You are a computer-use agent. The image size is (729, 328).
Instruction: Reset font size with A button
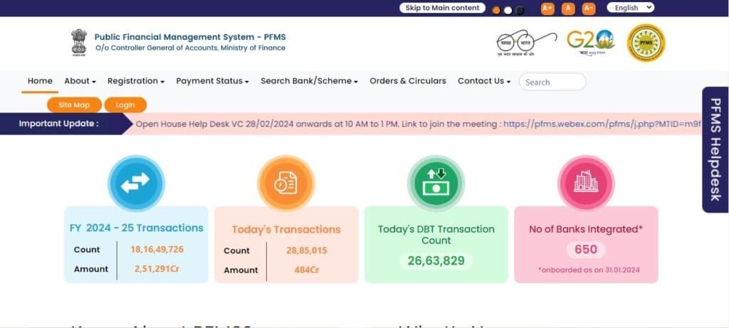567,9
